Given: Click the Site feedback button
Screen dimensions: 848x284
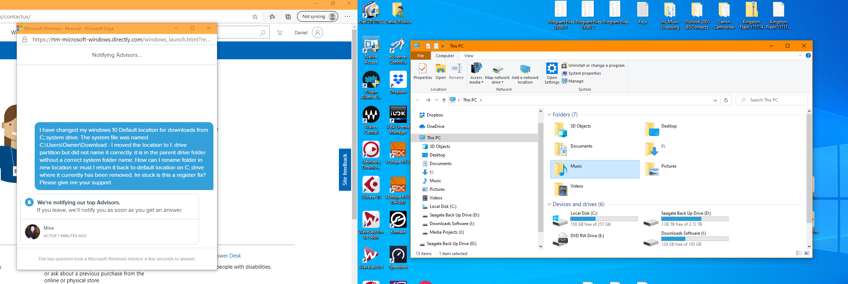Looking at the screenshot, I should (345, 170).
